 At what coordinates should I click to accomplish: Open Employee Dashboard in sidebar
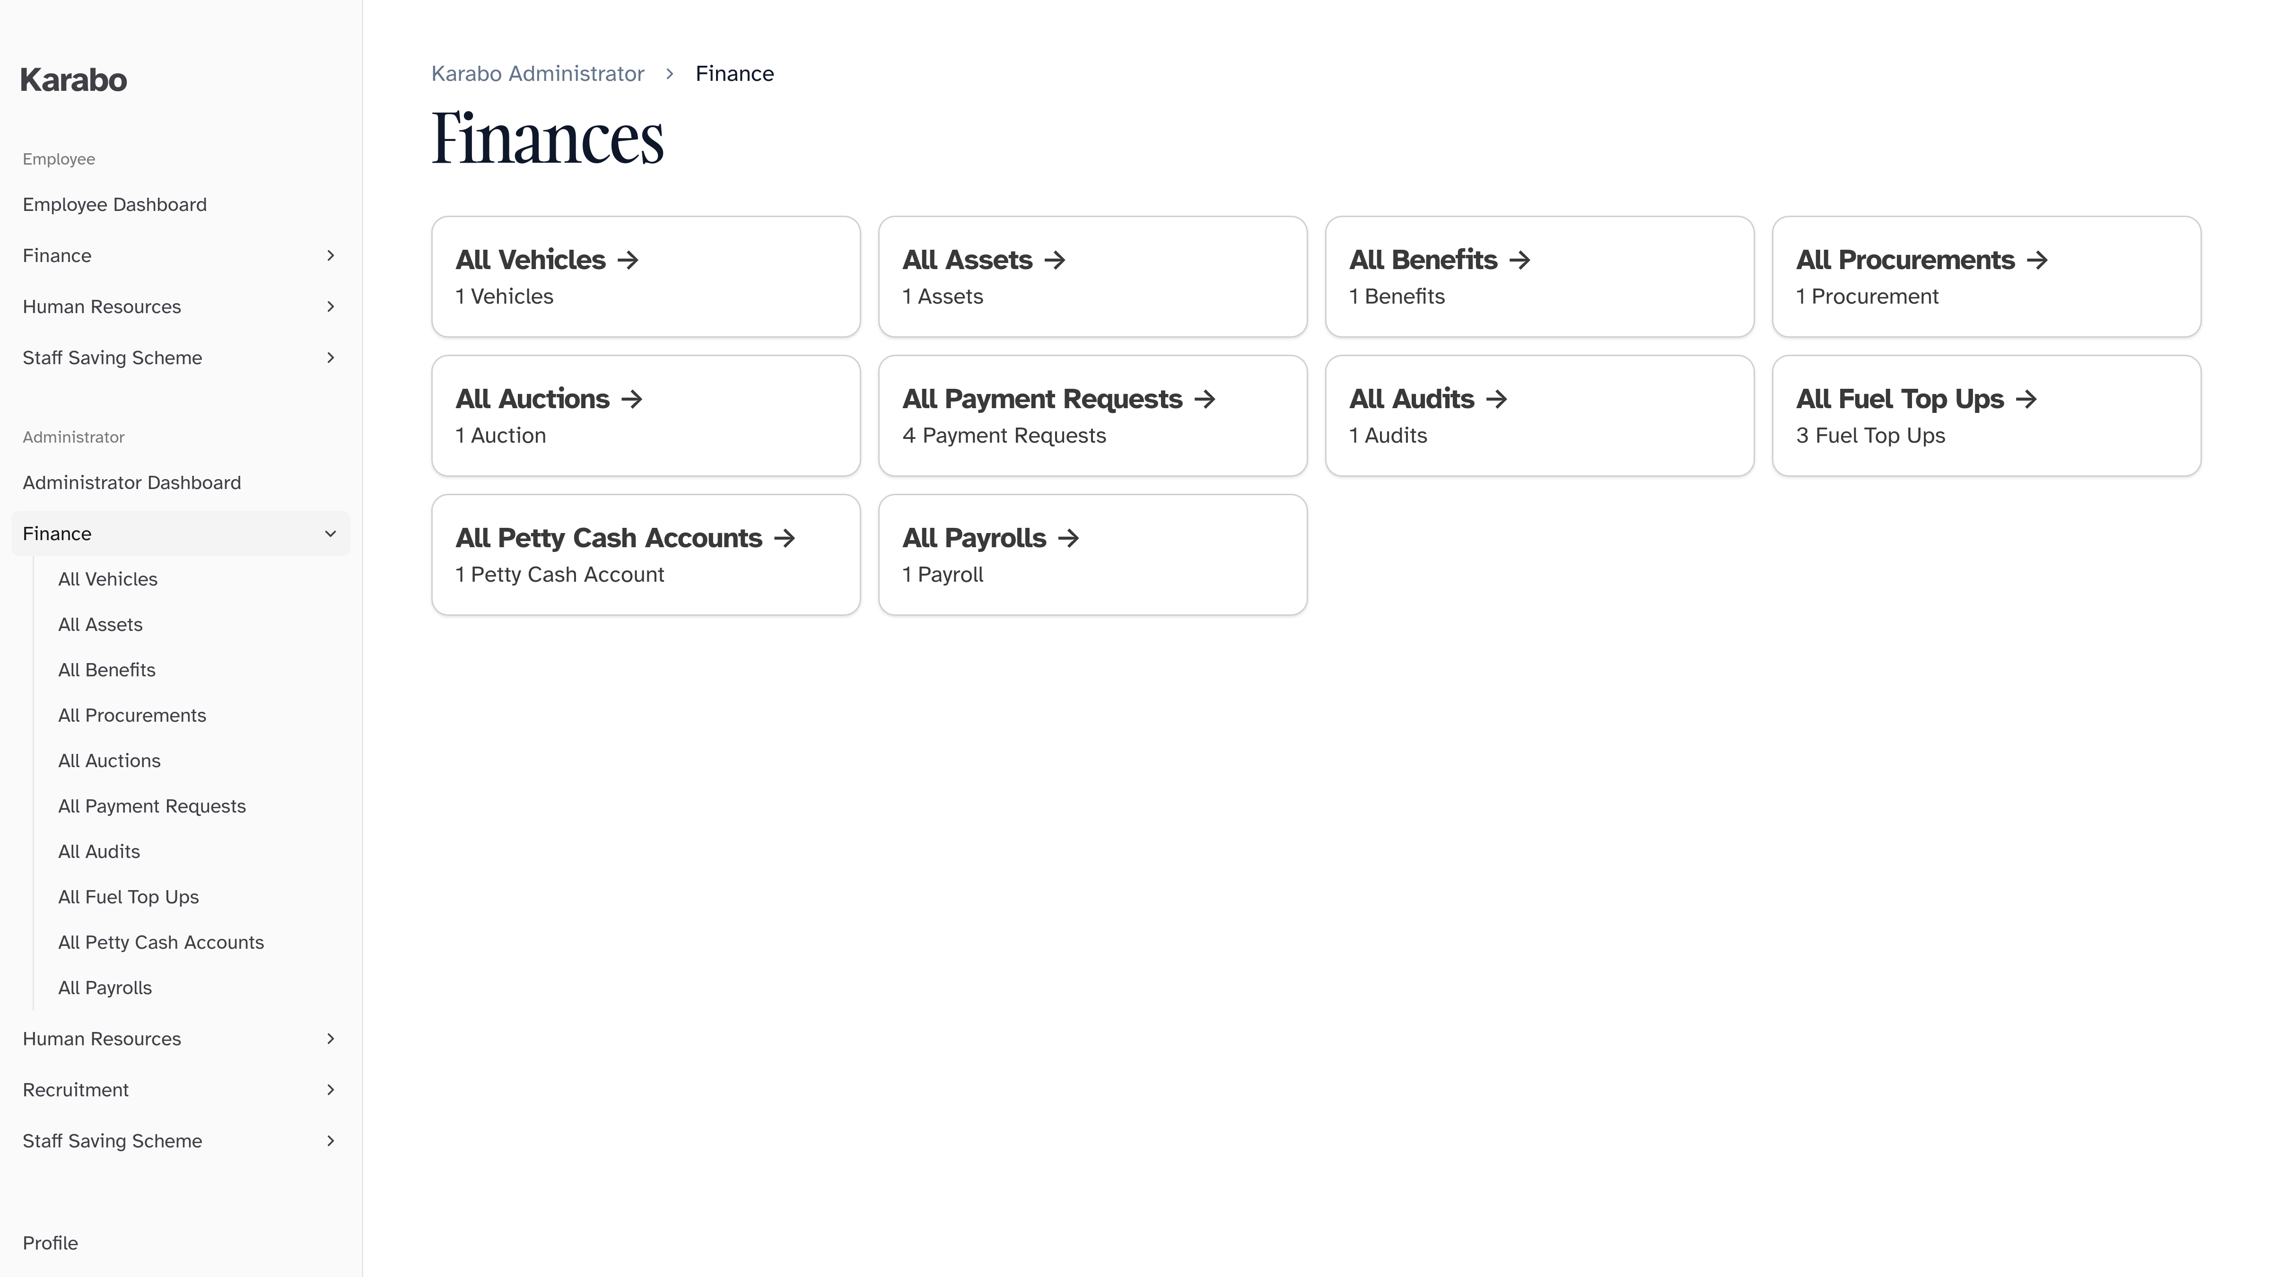click(114, 204)
